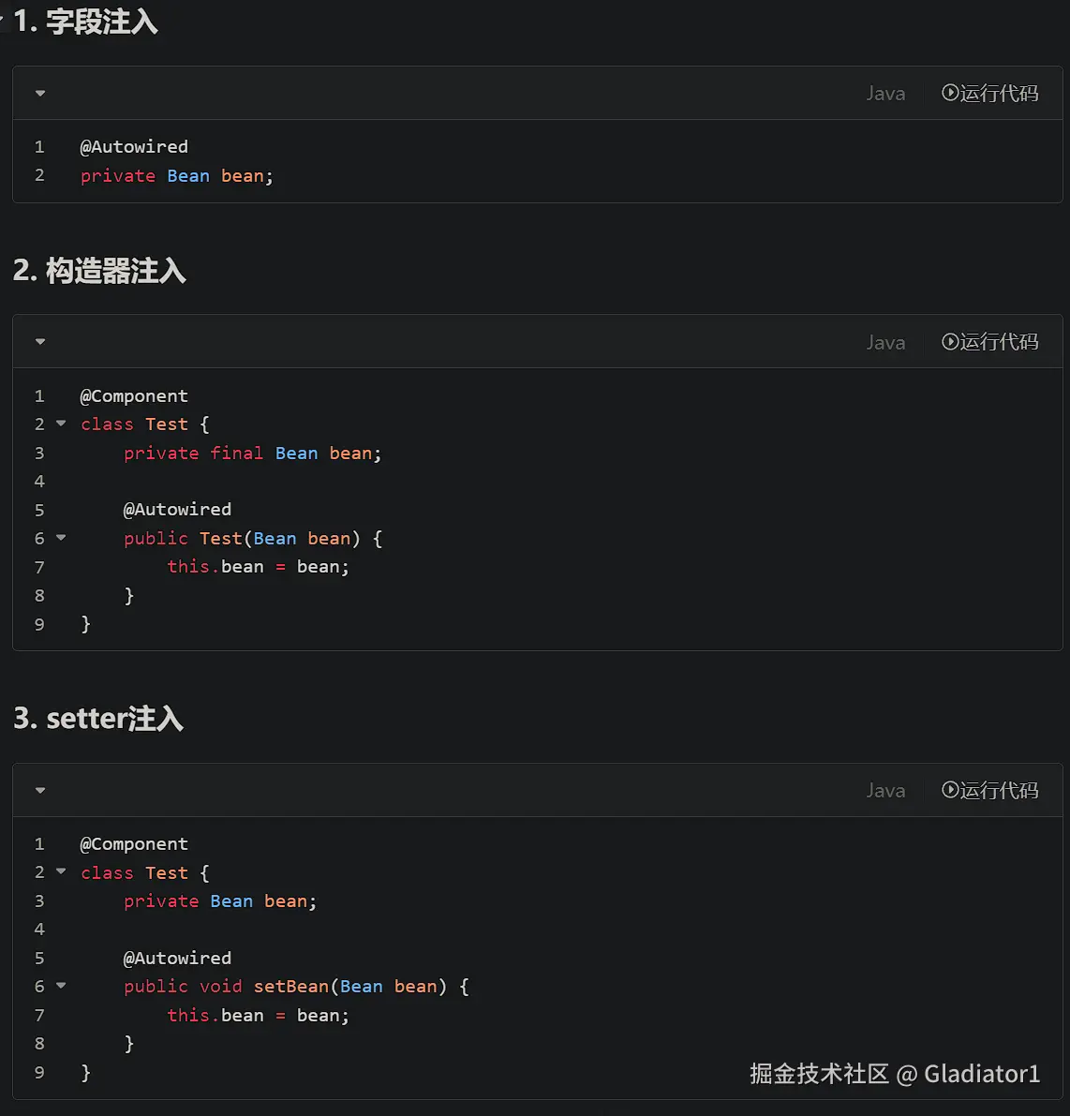
Task: Run the setter injection code block
Action: [x=989, y=790]
